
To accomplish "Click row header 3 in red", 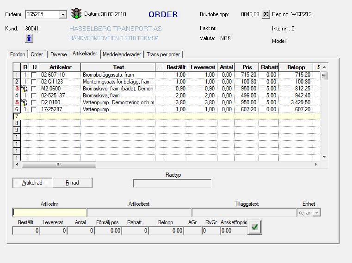I will coord(17,89).
